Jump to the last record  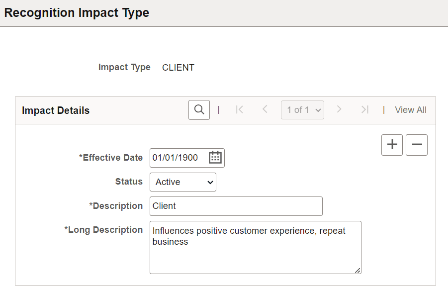pos(364,109)
